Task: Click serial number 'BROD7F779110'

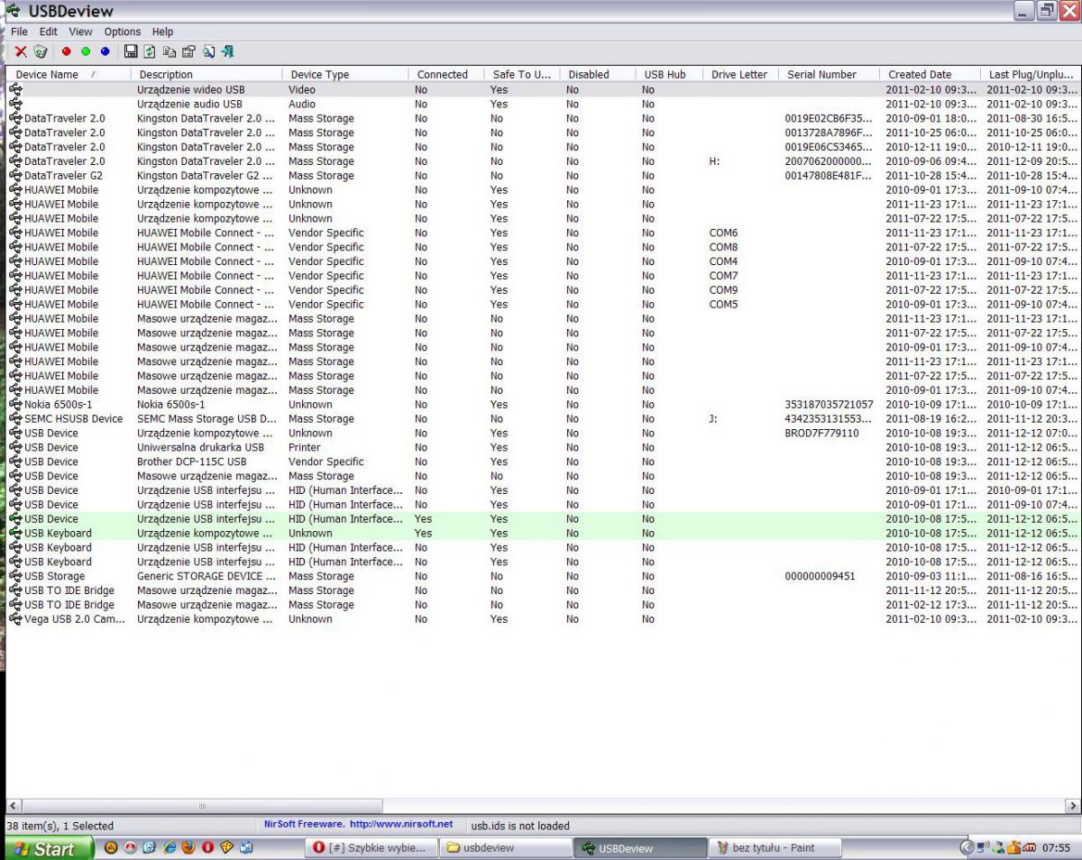Action: pos(821,434)
